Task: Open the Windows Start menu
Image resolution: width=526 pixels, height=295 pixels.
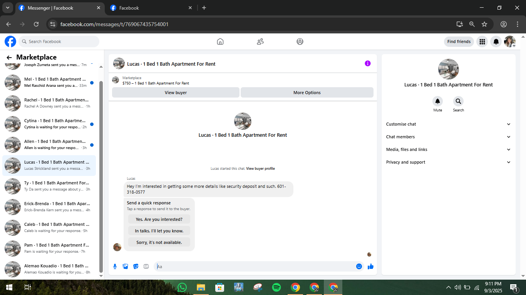Action: point(9,287)
